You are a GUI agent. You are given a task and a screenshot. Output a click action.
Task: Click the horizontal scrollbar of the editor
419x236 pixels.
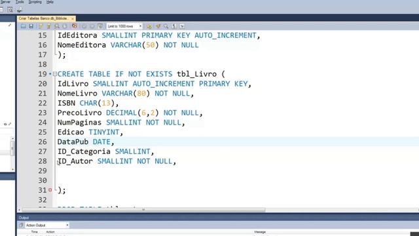[144, 210]
